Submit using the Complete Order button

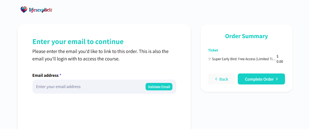point(261,79)
